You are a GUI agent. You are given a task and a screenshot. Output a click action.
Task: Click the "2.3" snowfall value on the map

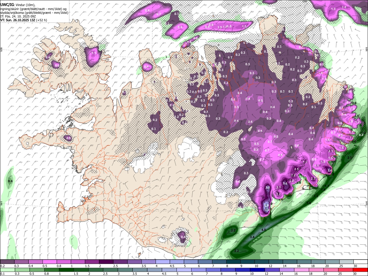(313, 179)
